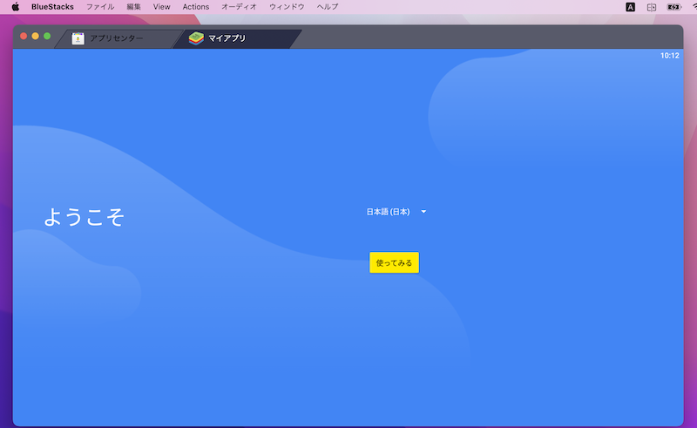Switch to the アプリセンター tab

click(117, 38)
